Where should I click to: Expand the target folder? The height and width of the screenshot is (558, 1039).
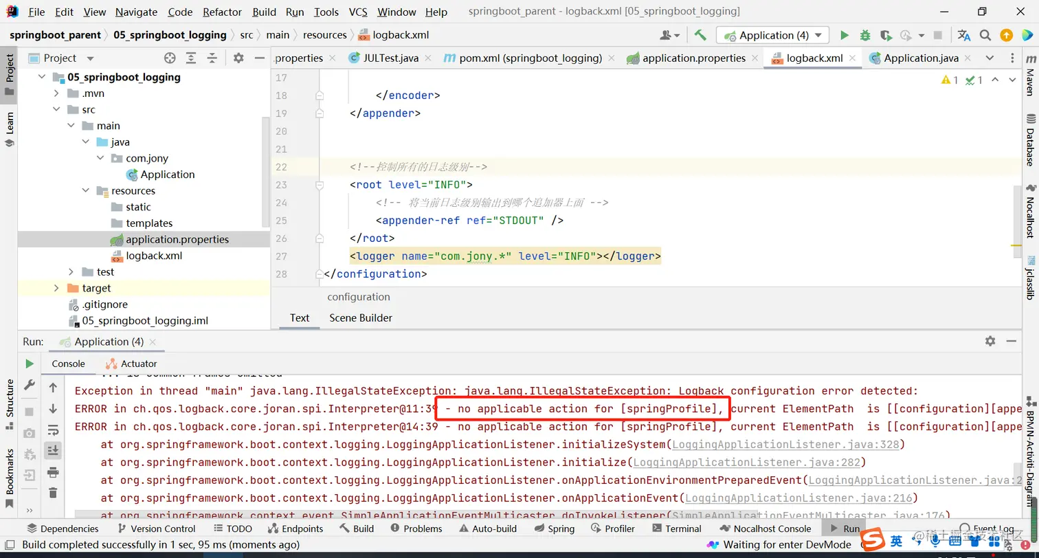[x=56, y=288]
